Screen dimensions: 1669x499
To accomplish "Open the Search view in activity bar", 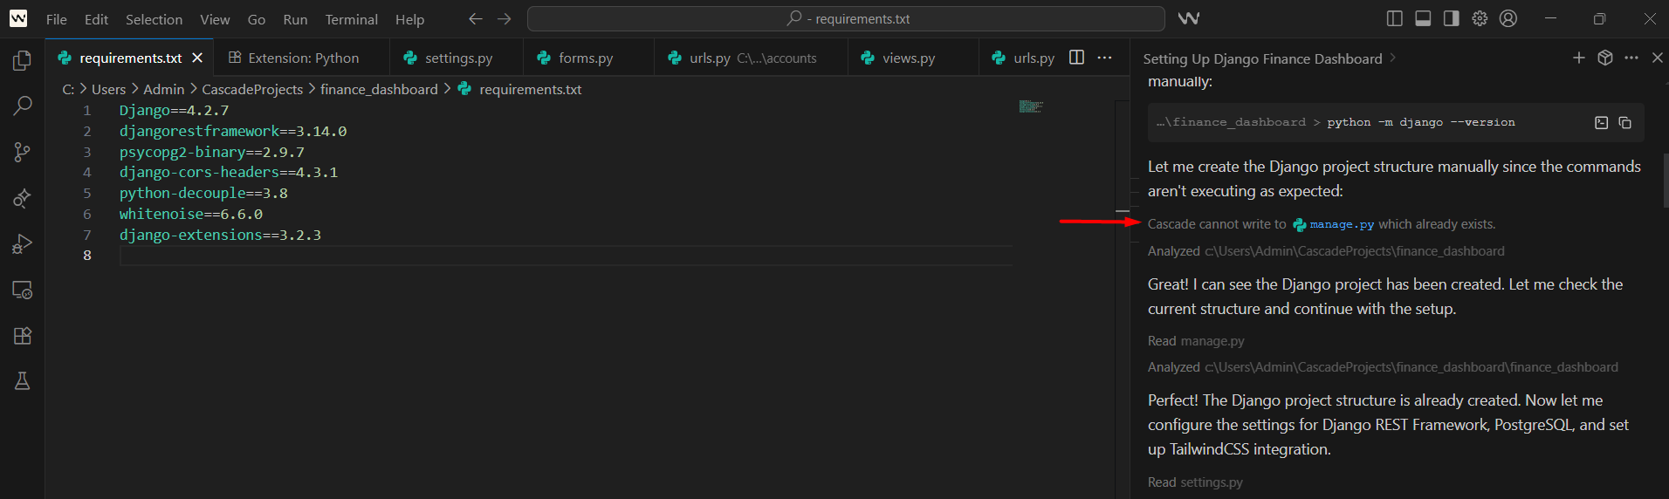I will [22, 106].
